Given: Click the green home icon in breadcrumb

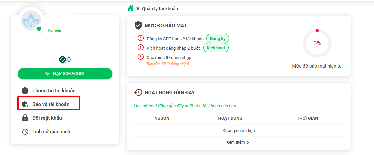Looking at the screenshot, I should 130,8.
